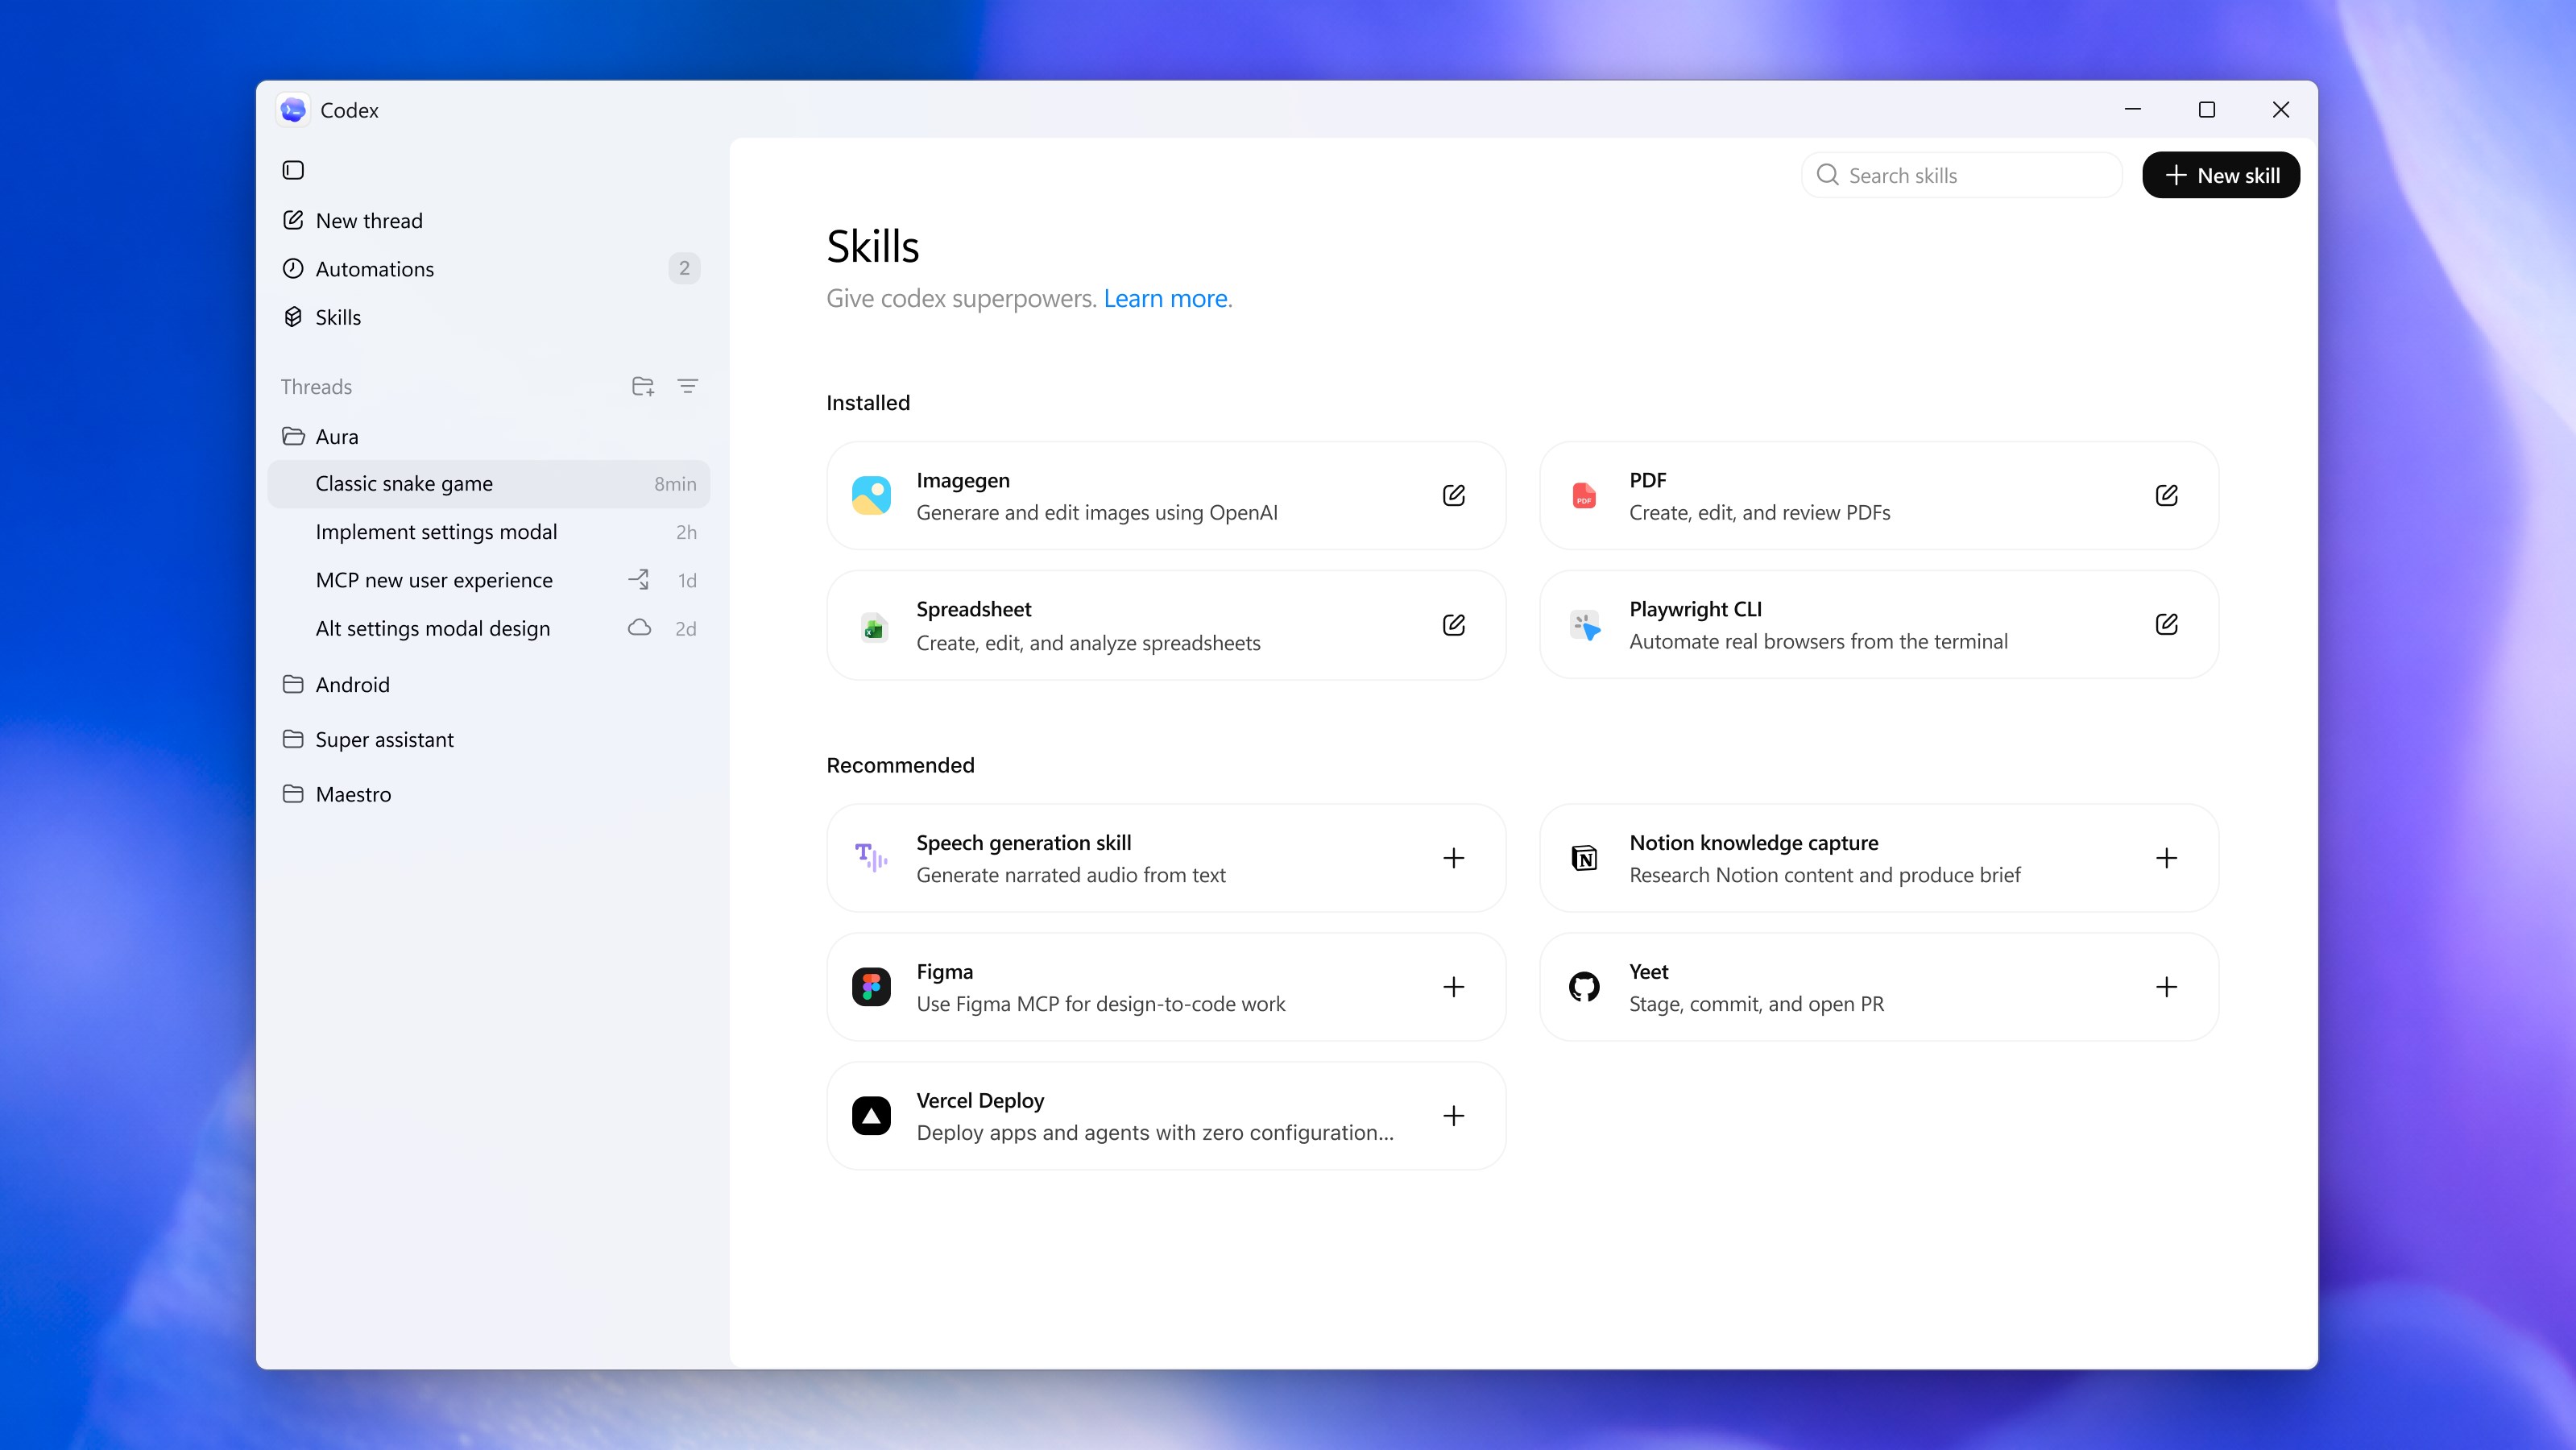Edit the Spreadsheet skill with its pencil icon
Screen dimensions: 2576x1450
[x=1455, y=625]
